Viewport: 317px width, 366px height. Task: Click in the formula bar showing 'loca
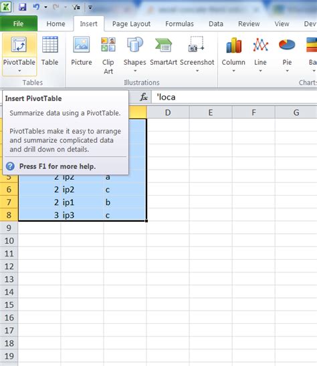click(234, 97)
